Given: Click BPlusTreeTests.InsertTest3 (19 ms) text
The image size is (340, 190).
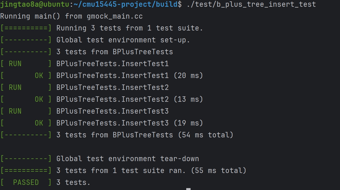Looking at the screenshot, I should (x=130, y=123).
